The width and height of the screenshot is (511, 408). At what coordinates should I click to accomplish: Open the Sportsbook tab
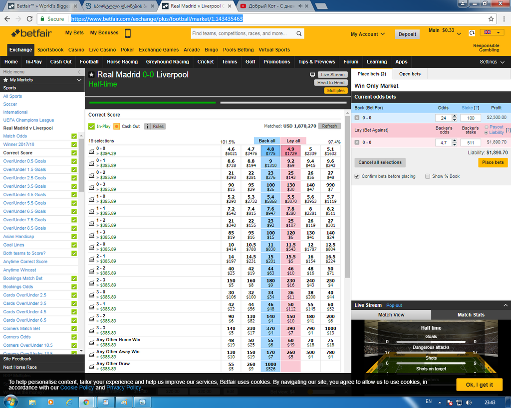click(50, 50)
